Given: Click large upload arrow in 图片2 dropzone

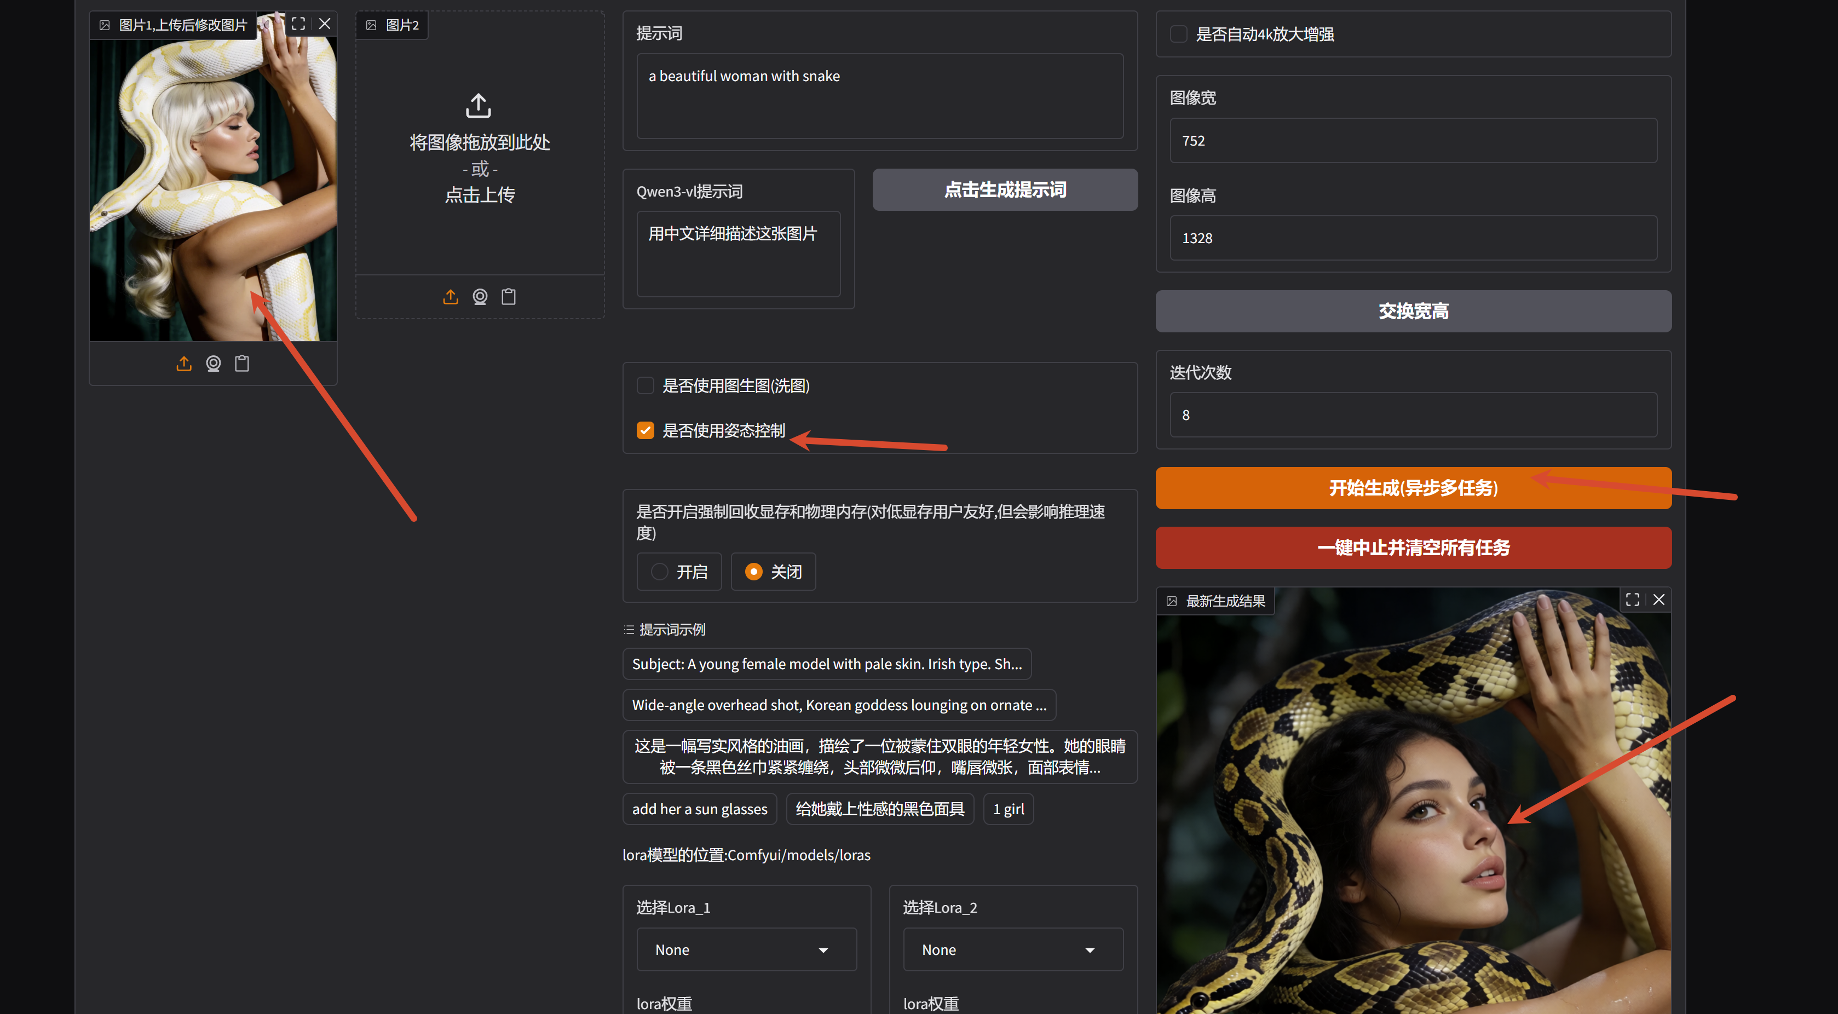Looking at the screenshot, I should pyautogui.click(x=479, y=106).
